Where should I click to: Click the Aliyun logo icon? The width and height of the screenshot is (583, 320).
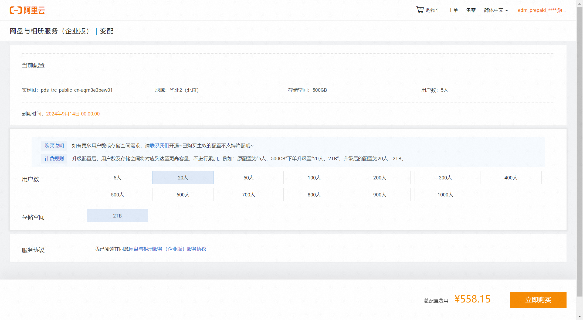[x=16, y=10]
